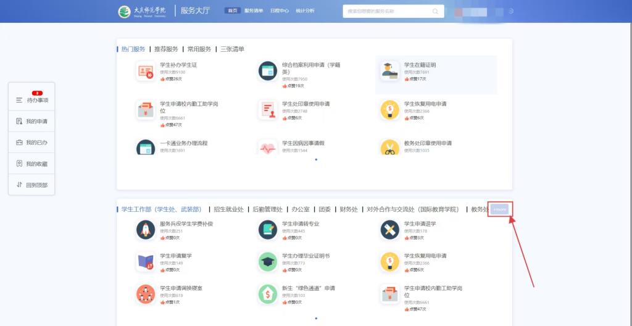This screenshot has width=632, height=326.
Task: Select the 招生就业处 department tab
Action: [228, 209]
